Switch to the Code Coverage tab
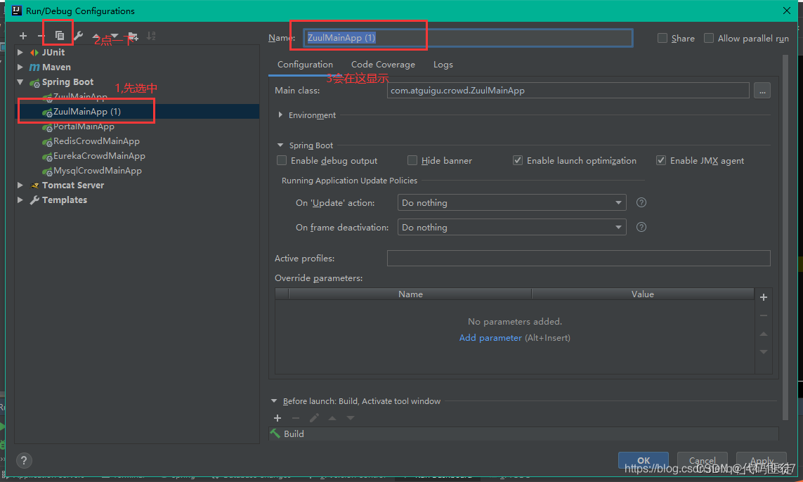The height and width of the screenshot is (482, 803). pos(383,65)
